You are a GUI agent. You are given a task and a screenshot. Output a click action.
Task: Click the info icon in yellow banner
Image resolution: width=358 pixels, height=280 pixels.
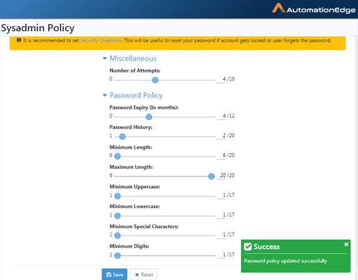(19, 40)
